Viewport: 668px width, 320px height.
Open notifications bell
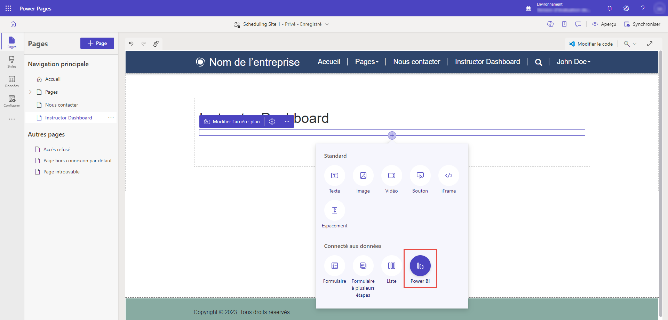coord(610,8)
